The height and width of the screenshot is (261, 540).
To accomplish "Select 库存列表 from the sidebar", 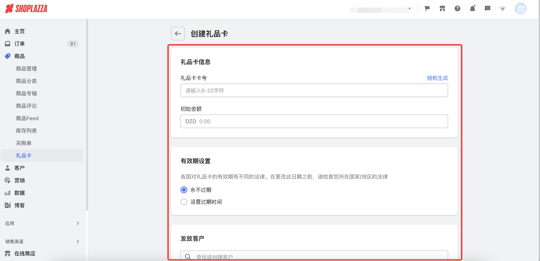I will (x=26, y=131).
